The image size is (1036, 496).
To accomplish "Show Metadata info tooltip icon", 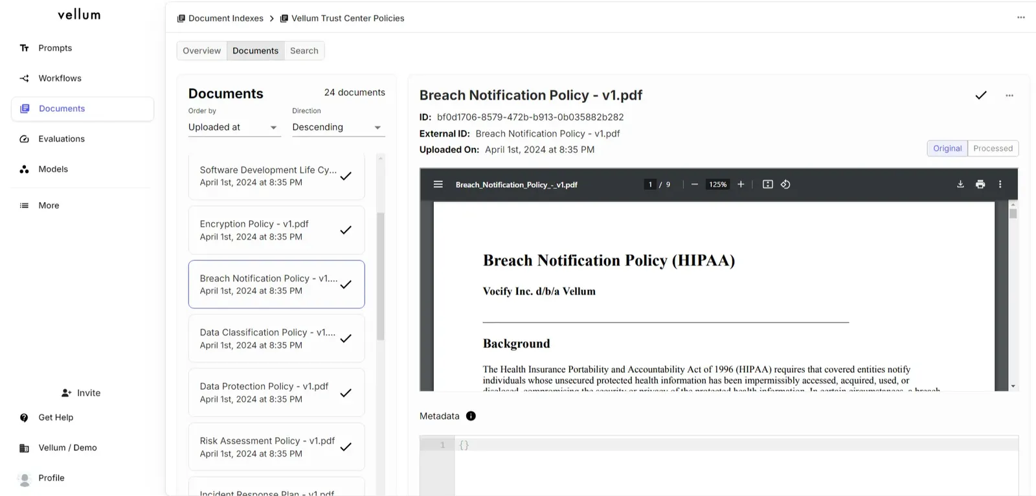I will [471, 416].
